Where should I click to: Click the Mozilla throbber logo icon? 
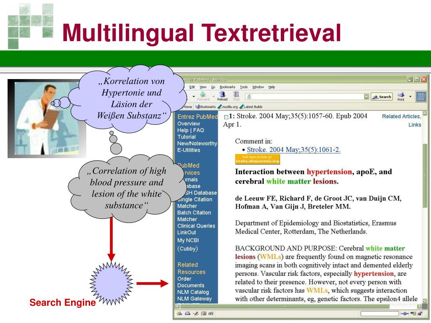421,96
